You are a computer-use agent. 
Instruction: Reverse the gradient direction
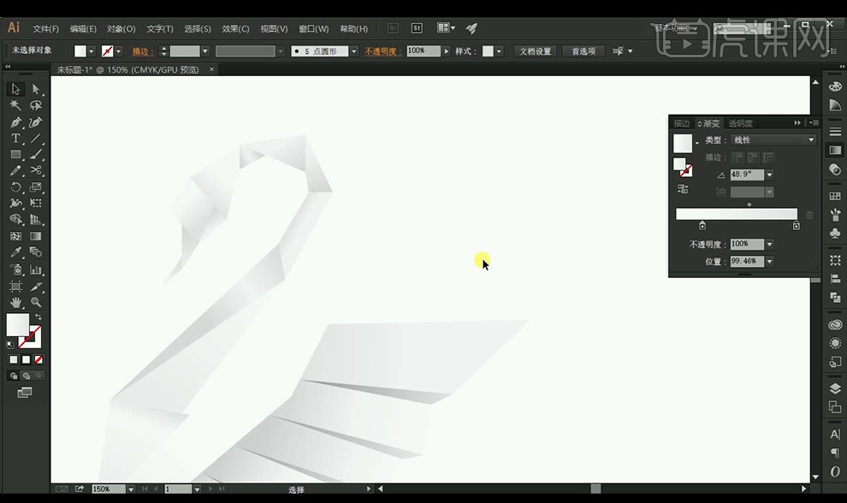pos(683,188)
